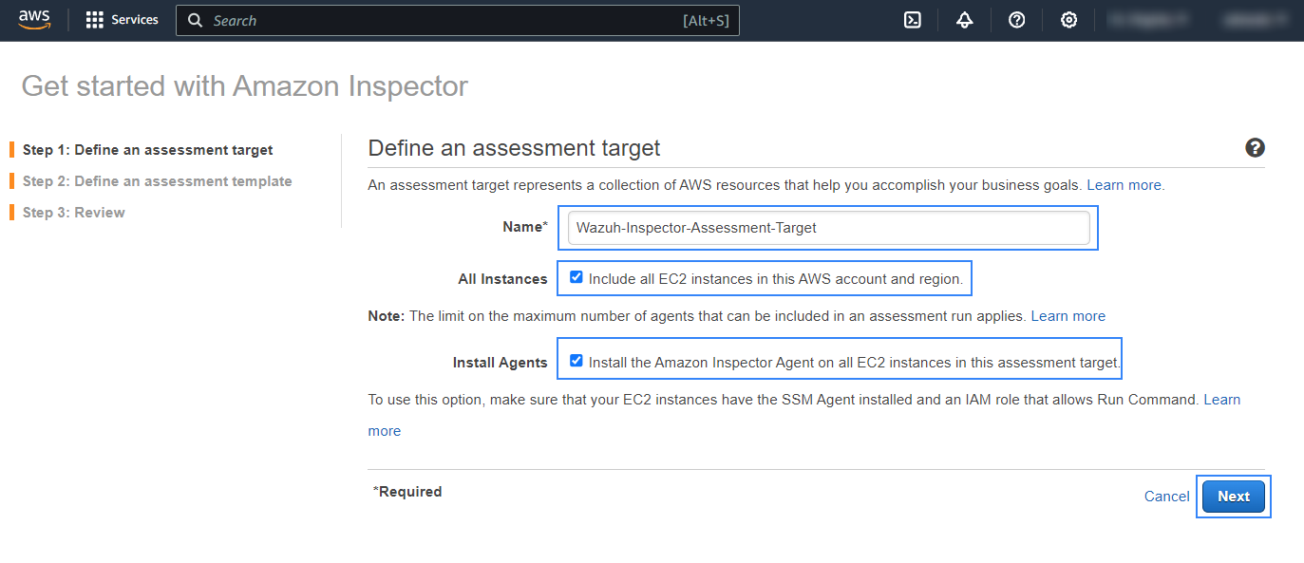Open Learn more link about assessment targets
Screen dimensions: 1304x563
pyautogui.click(x=1125, y=185)
